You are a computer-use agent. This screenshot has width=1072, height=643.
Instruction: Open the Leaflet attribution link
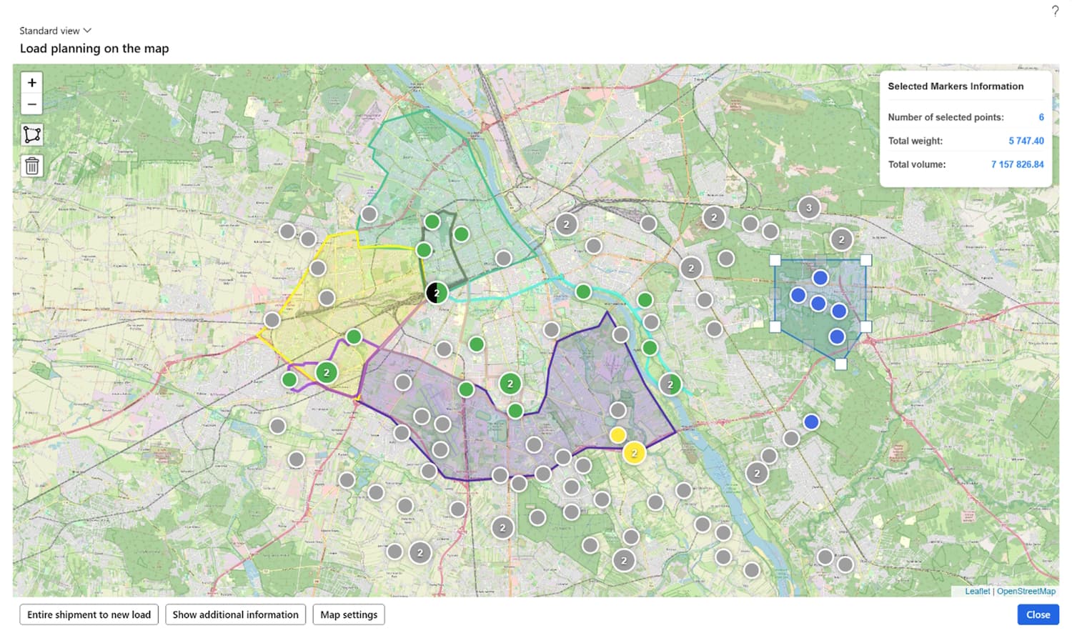click(977, 591)
